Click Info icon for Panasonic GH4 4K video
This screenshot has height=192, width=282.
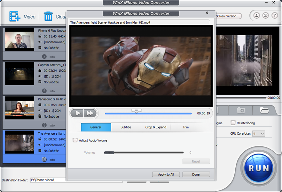44,125
